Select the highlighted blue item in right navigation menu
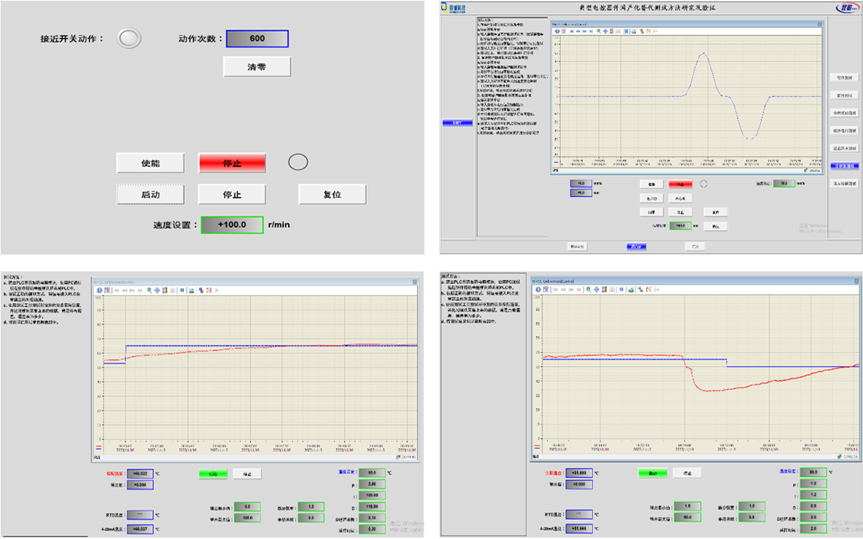Screen dimensions: 863x539 845,166
